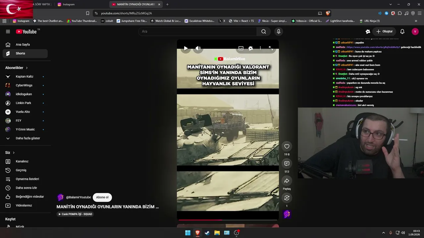424x238 pixels.
Task: Enter fullscreen for the Short
Action: point(271,48)
